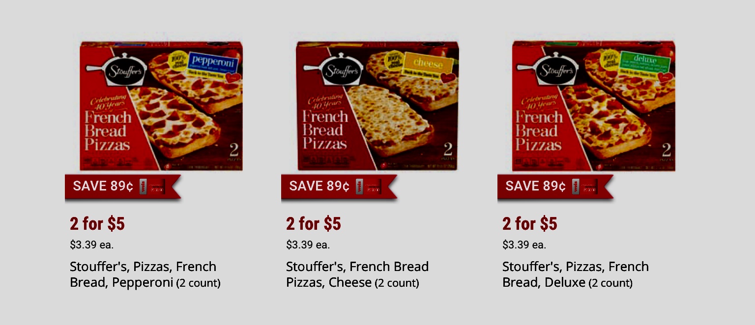This screenshot has height=325, width=755.
Task: Click the $3.39 ea. text under Deluxe
Action: 524,244
